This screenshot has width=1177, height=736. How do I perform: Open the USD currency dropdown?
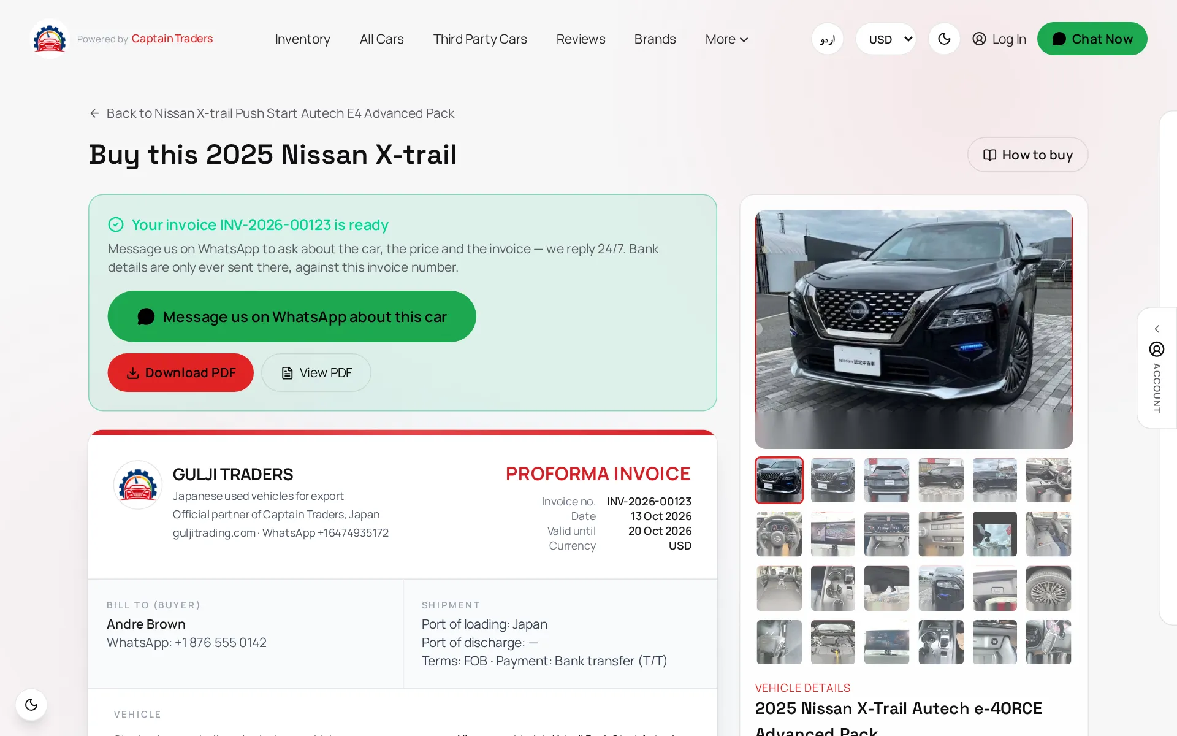click(x=886, y=39)
